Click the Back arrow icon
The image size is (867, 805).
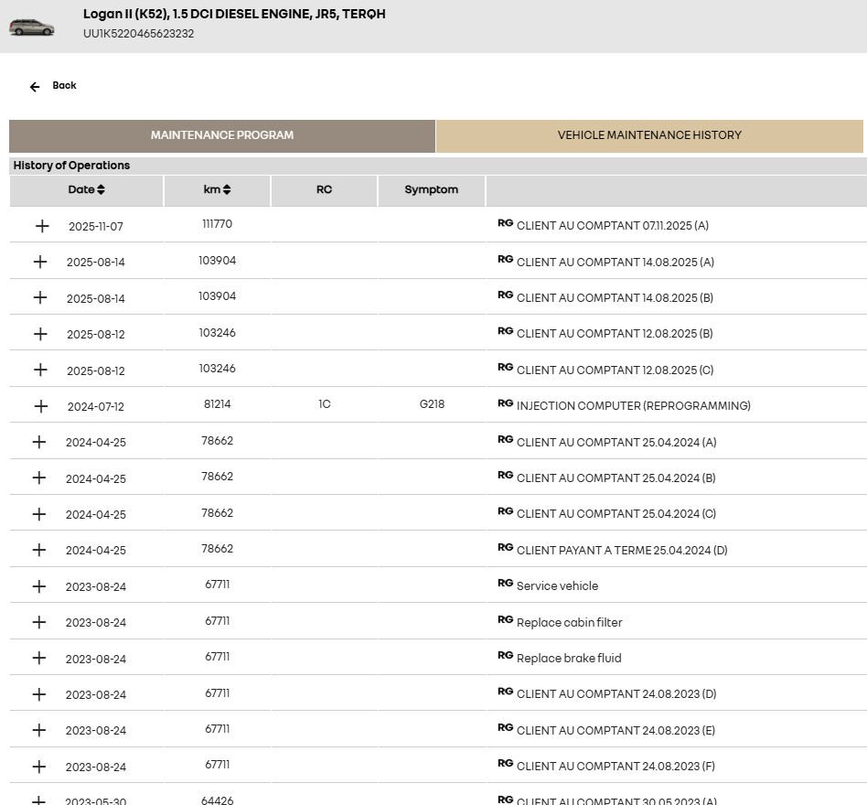point(35,87)
